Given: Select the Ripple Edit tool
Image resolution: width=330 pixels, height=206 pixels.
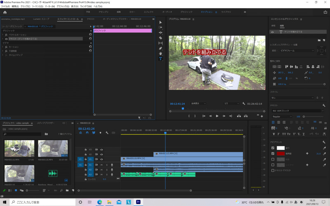Looking at the screenshot, I should pyautogui.click(x=160, y=33).
